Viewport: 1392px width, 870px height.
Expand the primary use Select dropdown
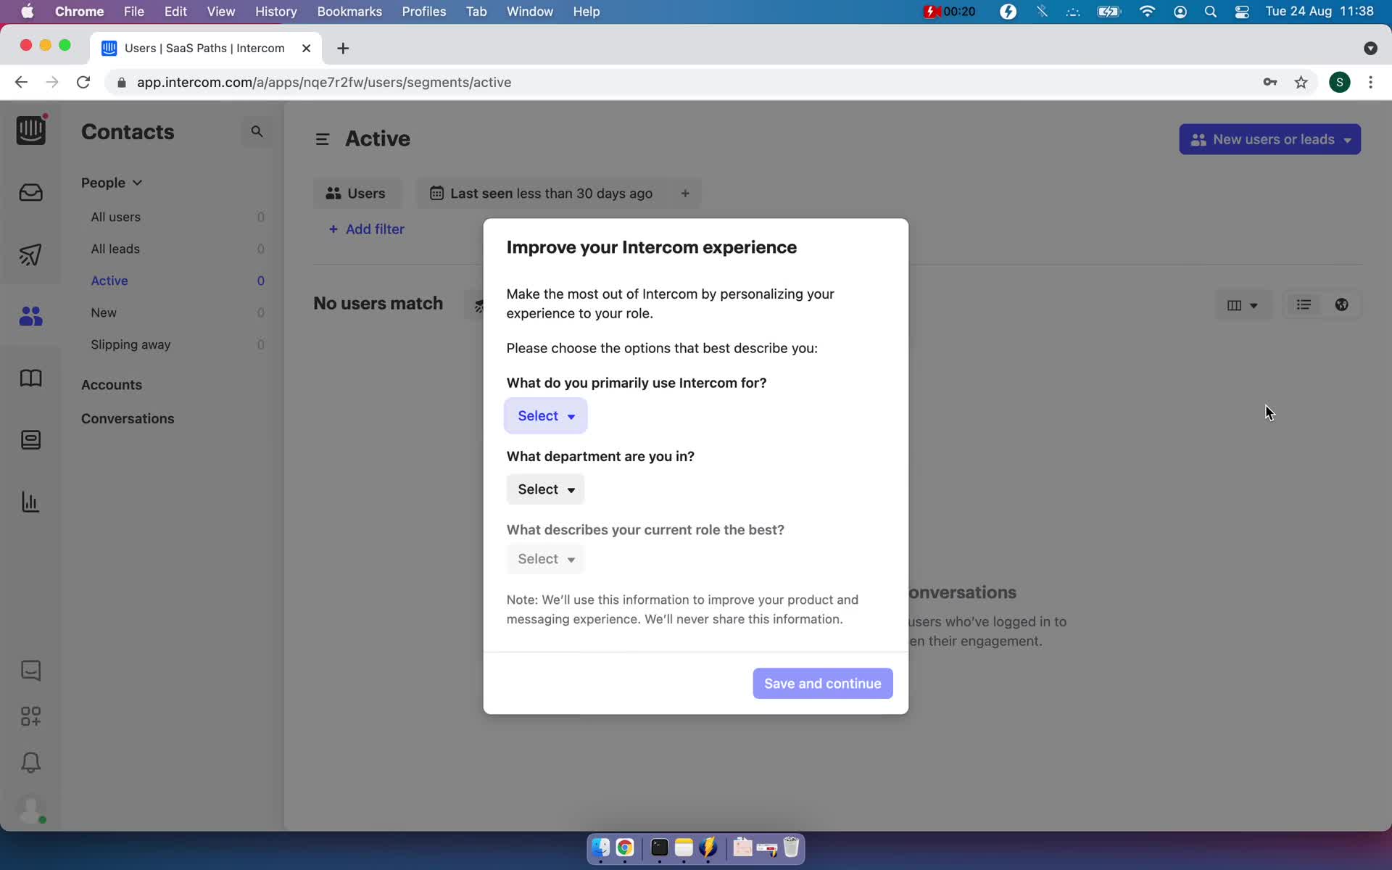[546, 415]
